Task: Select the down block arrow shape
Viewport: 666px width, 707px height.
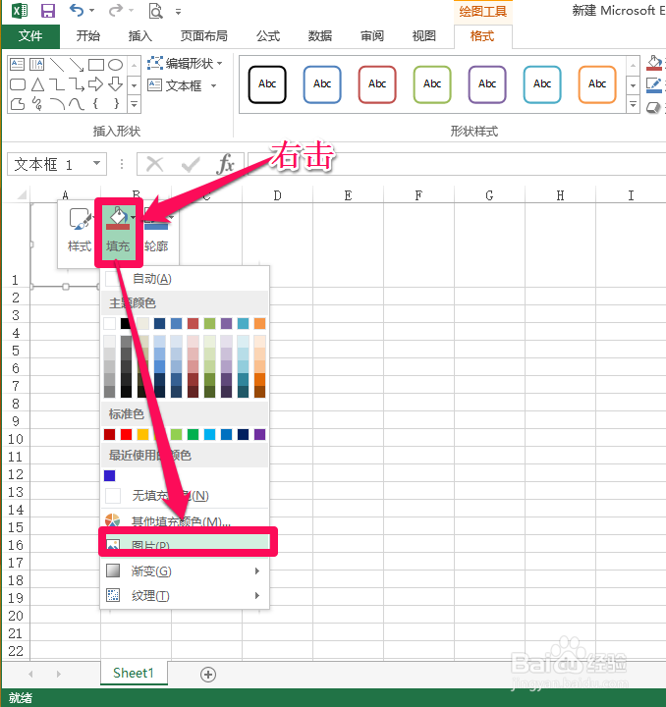Action: pyautogui.click(x=116, y=84)
